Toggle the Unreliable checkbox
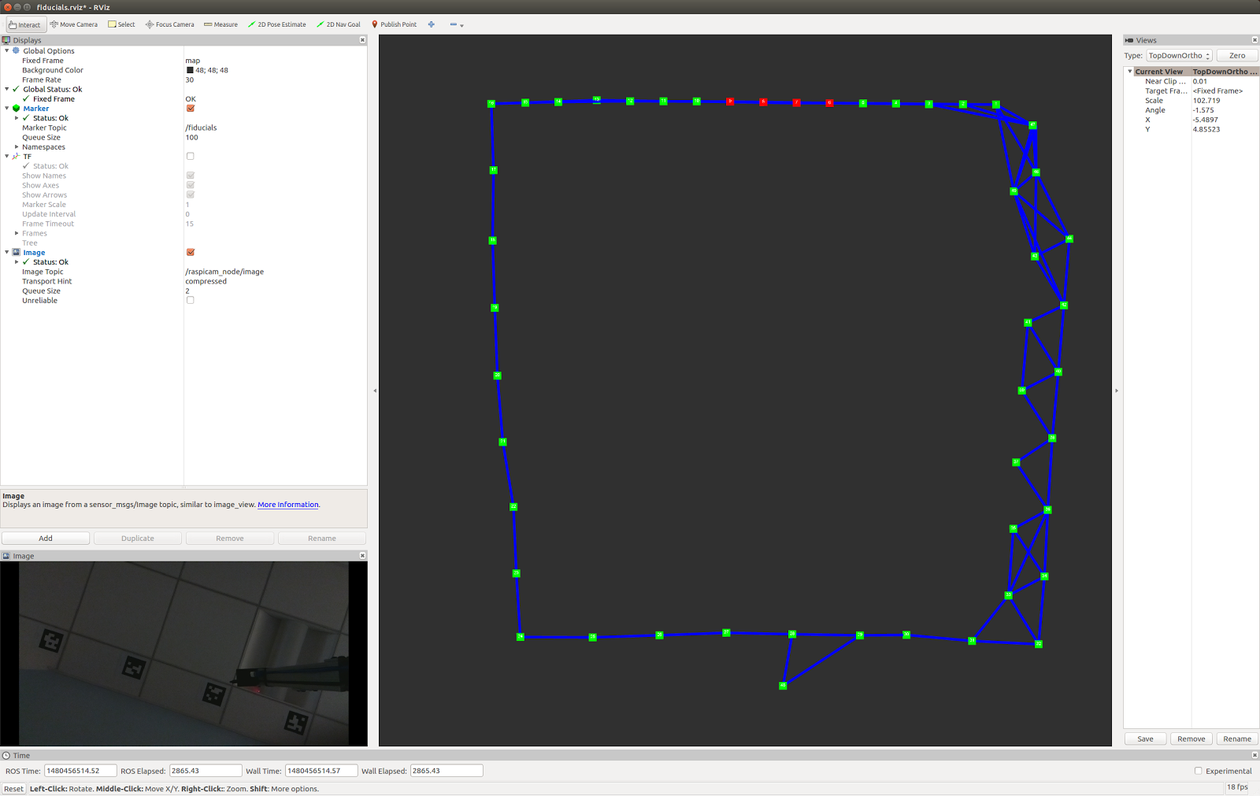 point(191,301)
